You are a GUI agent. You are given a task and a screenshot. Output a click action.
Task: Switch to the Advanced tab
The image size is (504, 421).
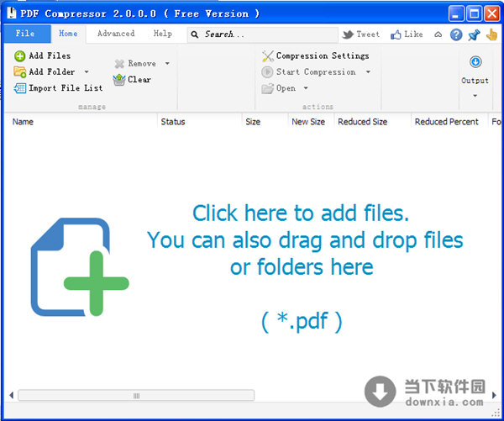116,34
